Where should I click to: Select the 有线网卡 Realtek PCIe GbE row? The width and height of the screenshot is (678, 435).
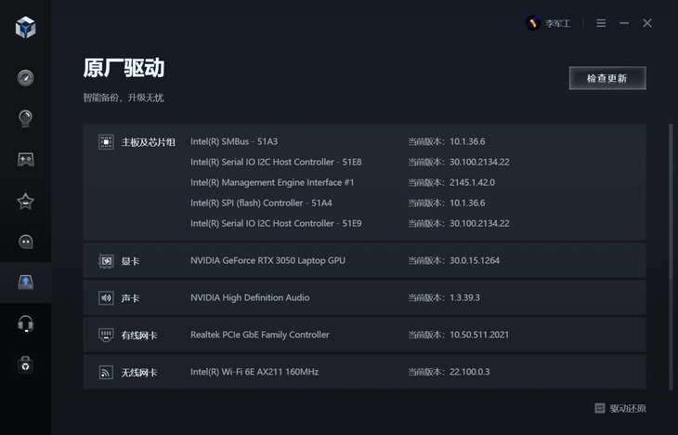pyautogui.click(x=364, y=335)
